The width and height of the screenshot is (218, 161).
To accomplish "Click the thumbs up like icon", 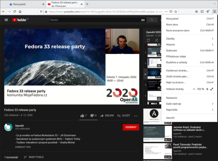I will point(82,116).
